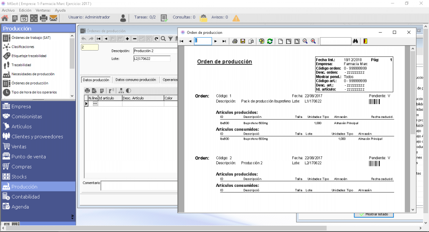Click the ellipsis lookup button in grid row
The image size is (429, 232).
pyautogui.click(x=95, y=104)
